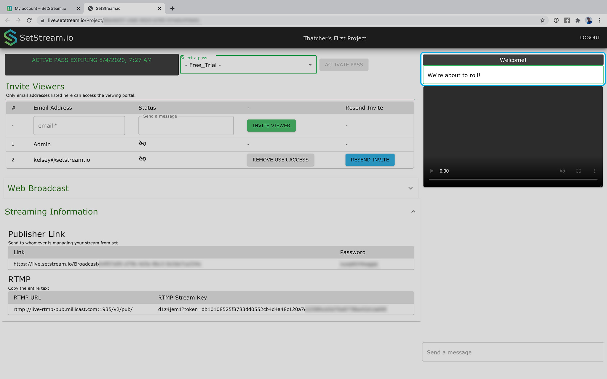Click the Email Address column header
This screenshot has height=379, width=607.
point(53,108)
